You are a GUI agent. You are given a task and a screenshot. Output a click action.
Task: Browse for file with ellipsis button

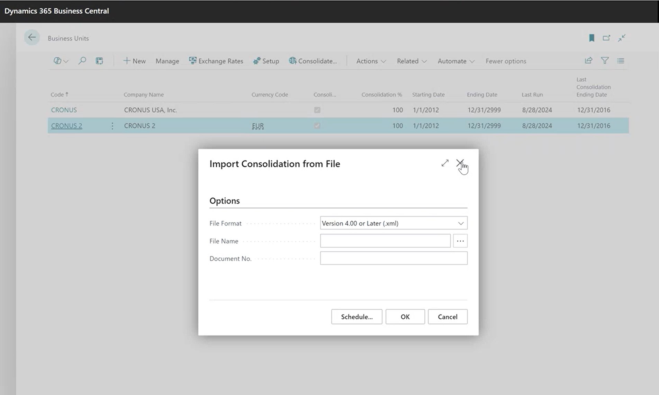coord(460,241)
